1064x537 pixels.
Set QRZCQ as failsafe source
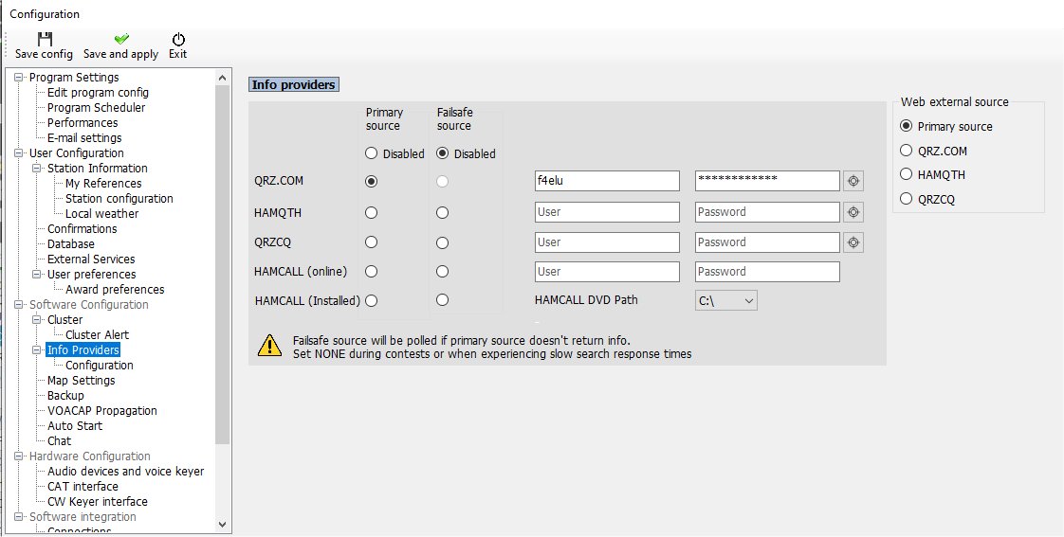[x=442, y=242]
